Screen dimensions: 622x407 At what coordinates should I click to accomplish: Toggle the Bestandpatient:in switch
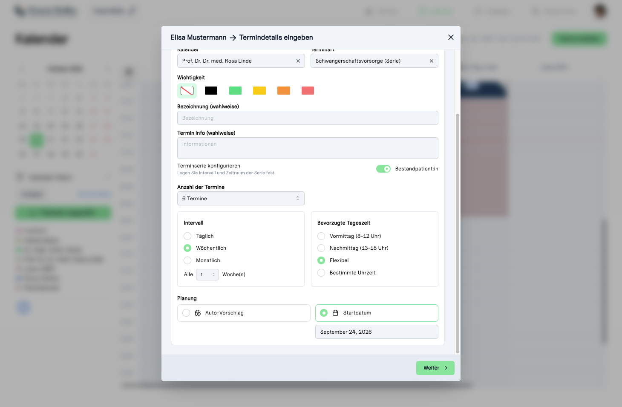coord(383,169)
